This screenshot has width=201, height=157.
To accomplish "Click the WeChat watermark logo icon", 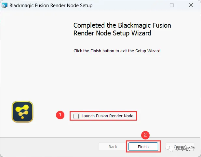I will tap(169, 148).
